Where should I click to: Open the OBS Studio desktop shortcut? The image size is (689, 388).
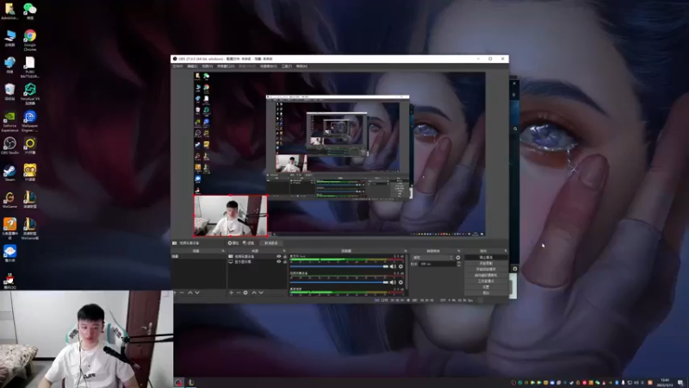pyautogui.click(x=9, y=146)
